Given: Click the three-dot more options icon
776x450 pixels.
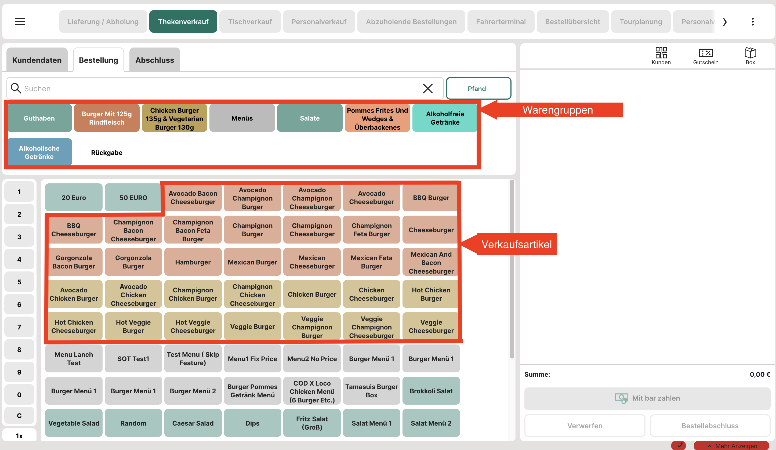Looking at the screenshot, I should pos(752,21).
